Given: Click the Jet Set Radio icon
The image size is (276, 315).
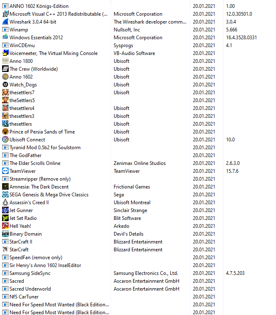Looking at the screenshot, I should coord(5,218).
